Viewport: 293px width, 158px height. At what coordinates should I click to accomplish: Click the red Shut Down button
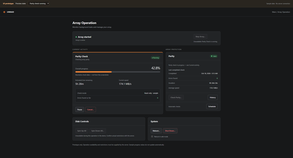point(170,131)
